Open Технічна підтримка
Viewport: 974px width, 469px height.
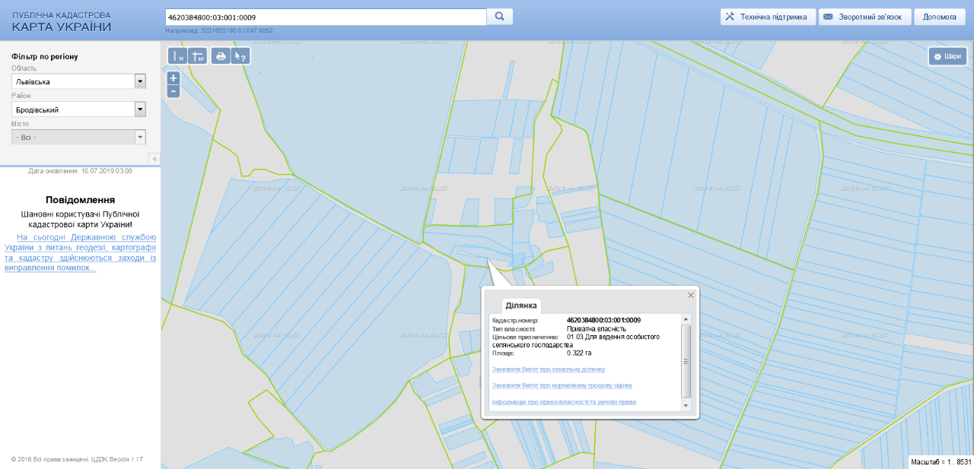click(x=768, y=17)
